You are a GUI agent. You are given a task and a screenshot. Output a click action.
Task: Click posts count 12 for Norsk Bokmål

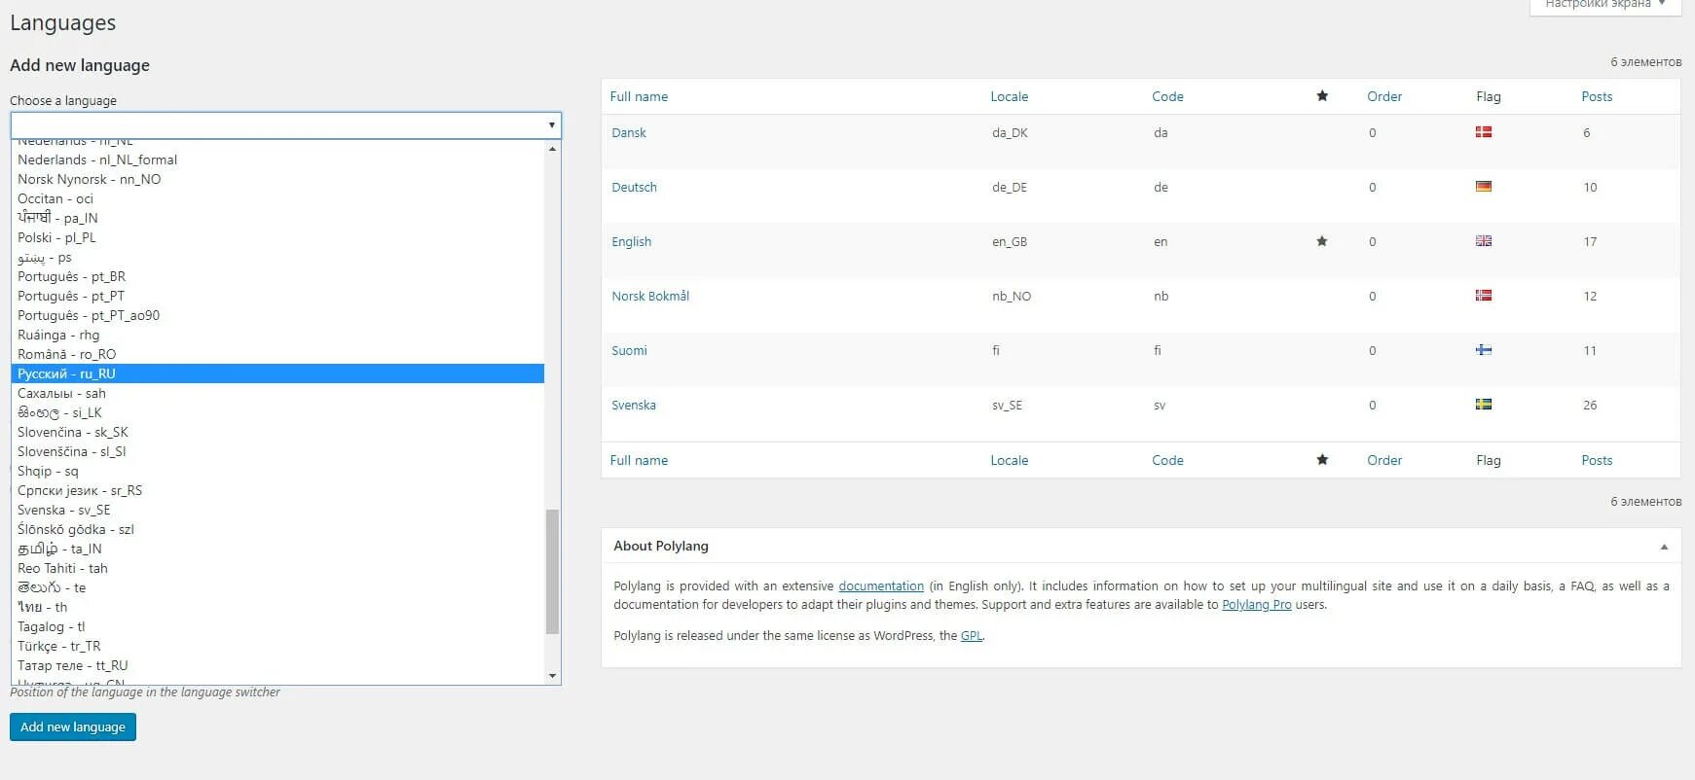click(x=1590, y=296)
